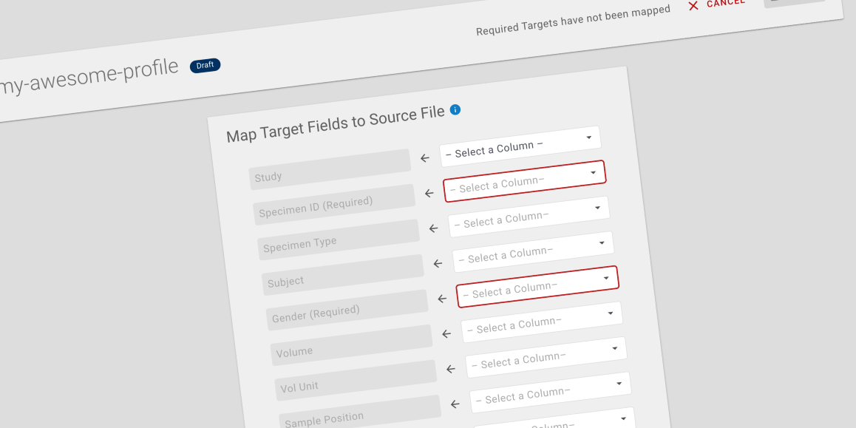856x428 pixels.
Task: Open the Vol Unit column dropdown
Action: [546, 357]
